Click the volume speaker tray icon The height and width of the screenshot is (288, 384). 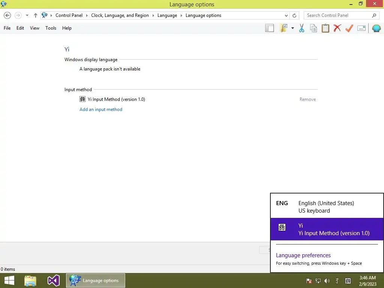(327, 281)
